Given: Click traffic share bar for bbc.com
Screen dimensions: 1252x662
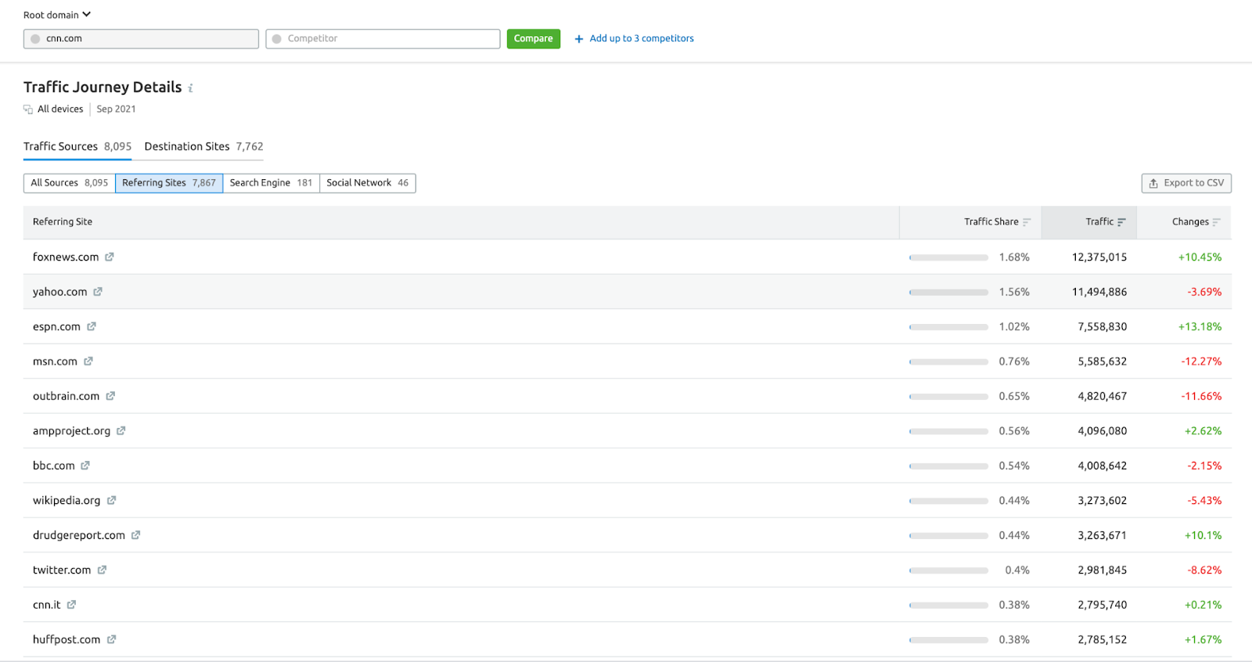Looking at the screenshot, I should [948, 466].
